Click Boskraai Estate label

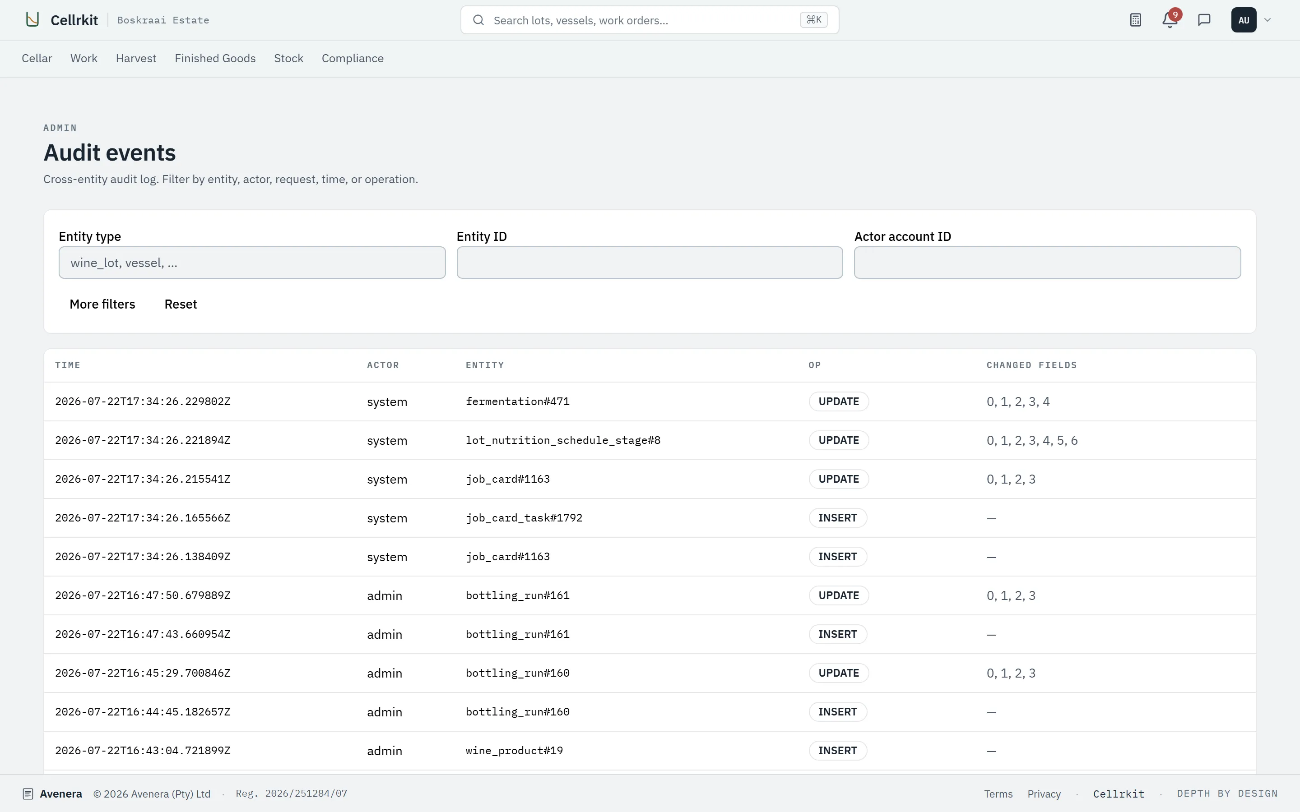tap(163, 20)
